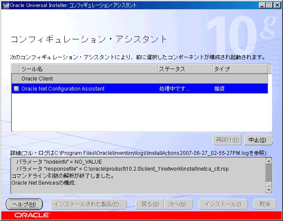Screen dimensions: 283x221
Task: Click the Oracle Net Servicesの構成 log line
Action: [43, 183]
